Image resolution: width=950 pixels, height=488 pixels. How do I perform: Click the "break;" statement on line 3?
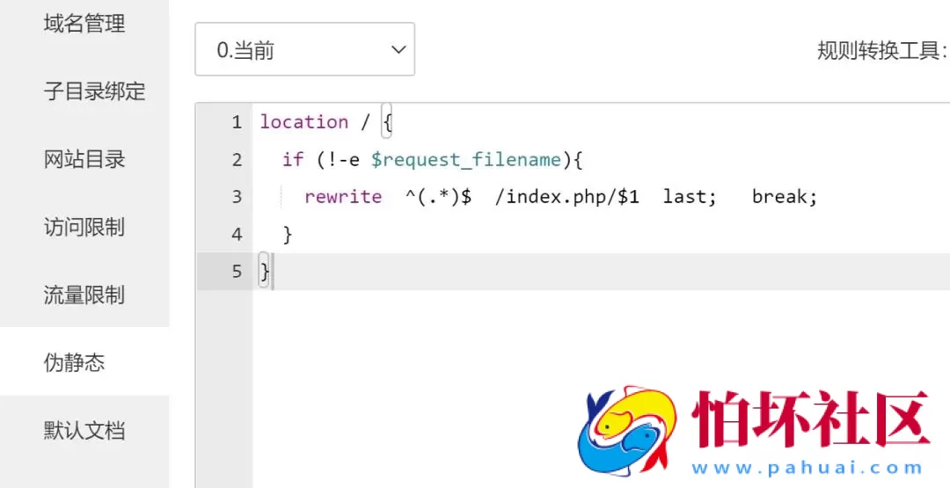coord(785,197)
